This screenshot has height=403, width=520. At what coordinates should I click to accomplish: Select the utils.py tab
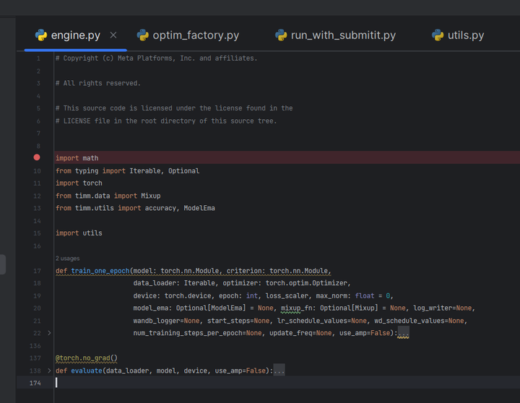pyautogui.click(x=465, y=35)
